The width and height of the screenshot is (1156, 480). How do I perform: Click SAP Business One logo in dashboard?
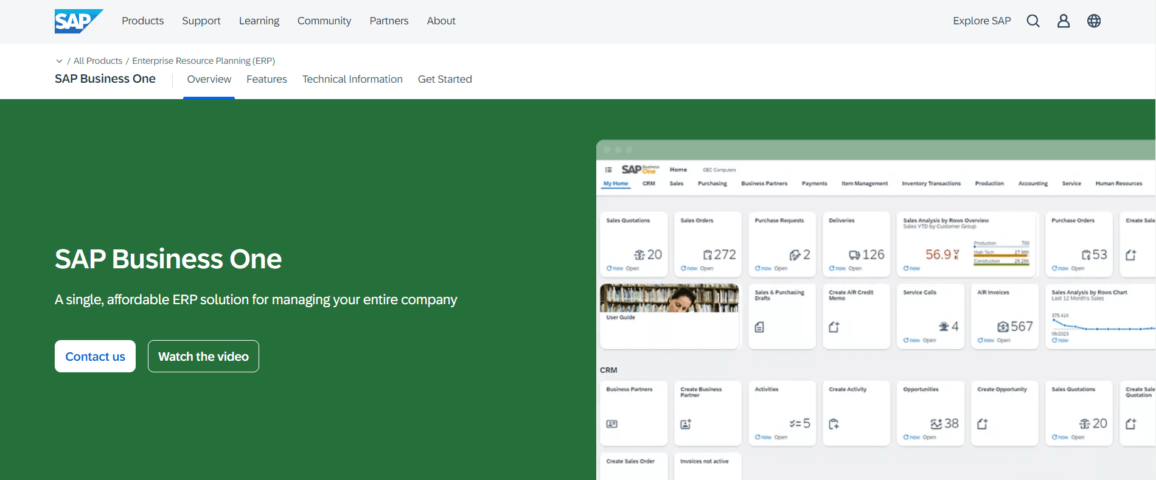pos(640,170)
